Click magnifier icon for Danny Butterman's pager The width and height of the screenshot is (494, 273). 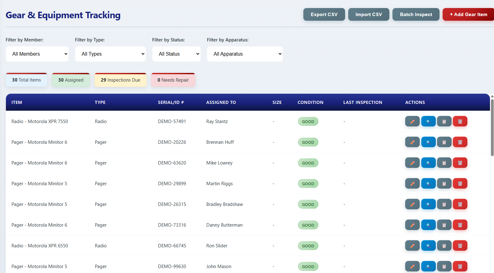[x=428, y=225]
